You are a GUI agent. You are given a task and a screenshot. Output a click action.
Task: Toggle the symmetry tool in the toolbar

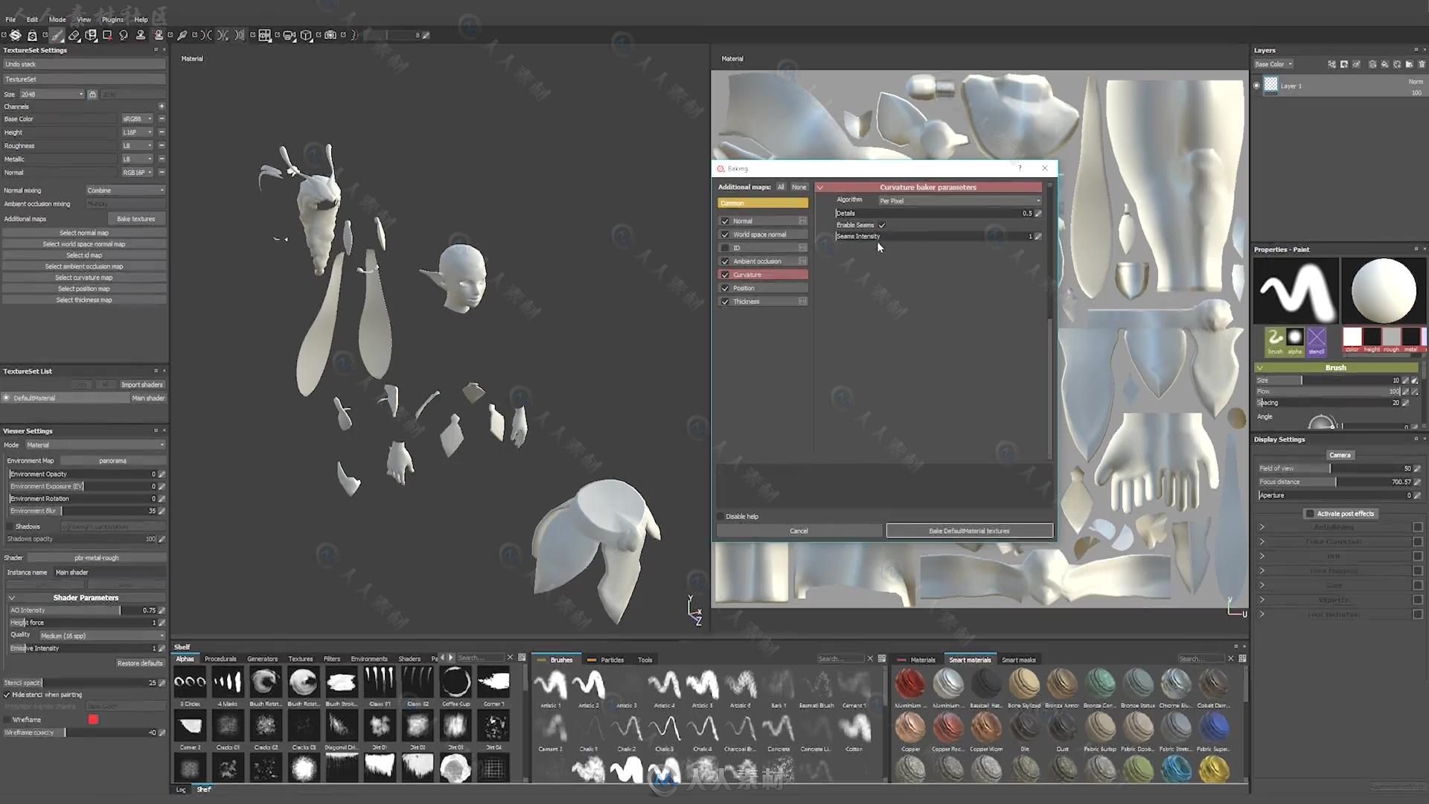tap(207, 35)
